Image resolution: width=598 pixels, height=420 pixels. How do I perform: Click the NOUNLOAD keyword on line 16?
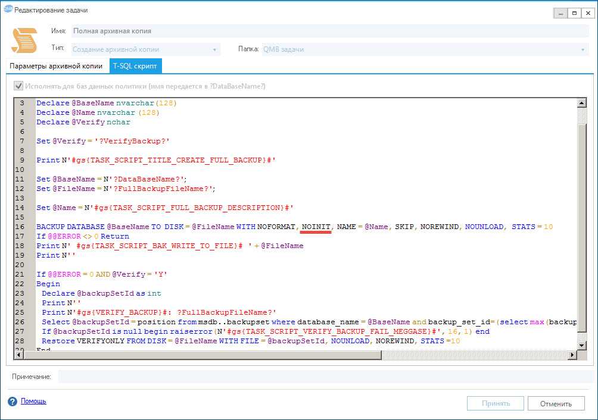pyautogui.click(x=484, y=227)
